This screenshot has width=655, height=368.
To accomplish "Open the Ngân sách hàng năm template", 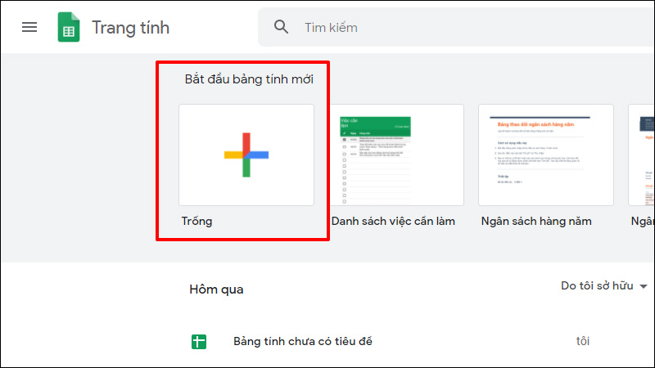I will (x=546, y=155).
